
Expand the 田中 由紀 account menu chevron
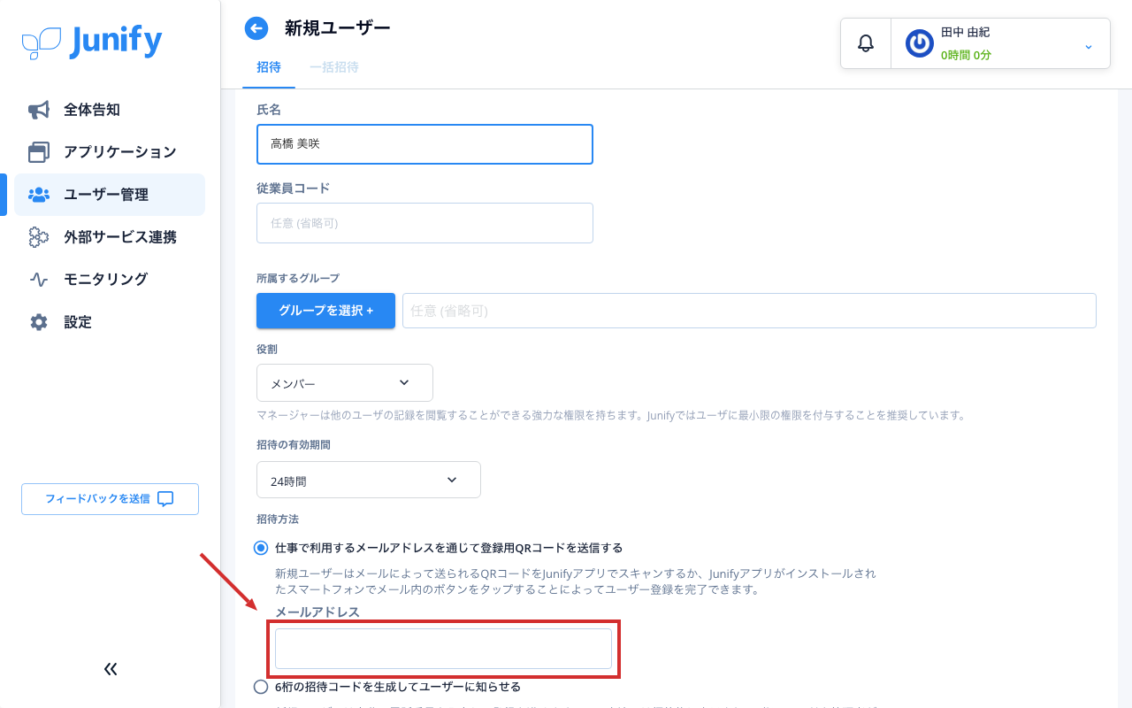(1089, 46)
